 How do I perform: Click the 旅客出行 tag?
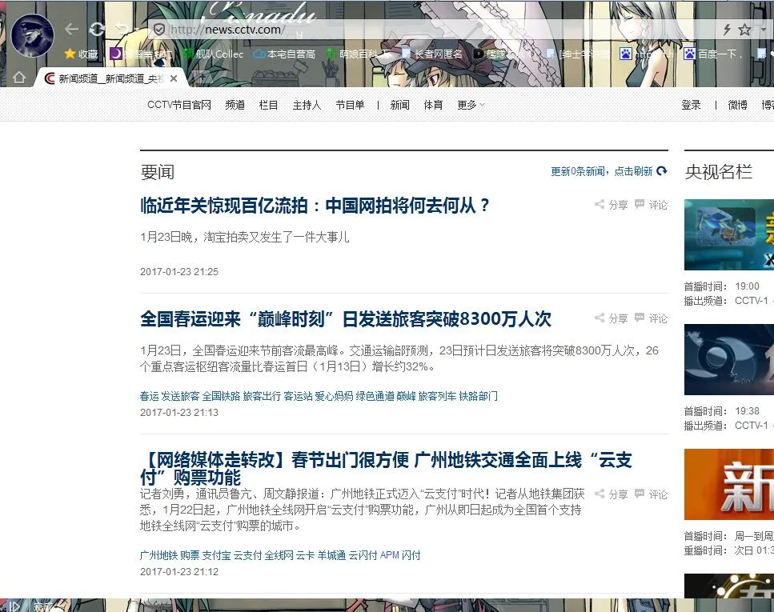(262, 396)
